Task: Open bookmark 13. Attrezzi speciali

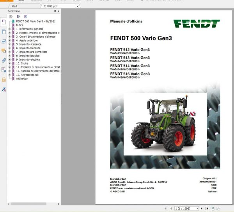Action: coord(27,75)
